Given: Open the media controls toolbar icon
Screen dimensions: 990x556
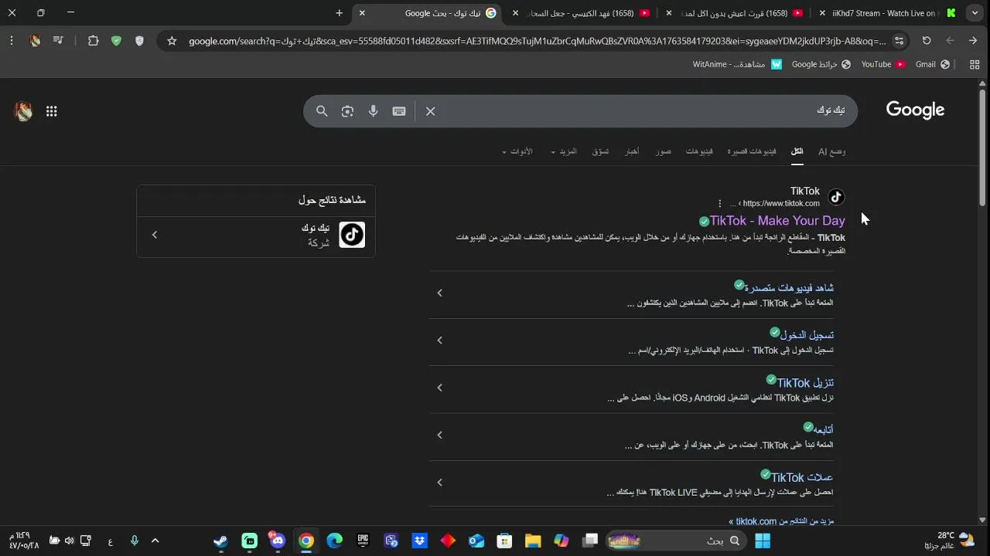Looking at the screenshot, I should pos(58,41).
